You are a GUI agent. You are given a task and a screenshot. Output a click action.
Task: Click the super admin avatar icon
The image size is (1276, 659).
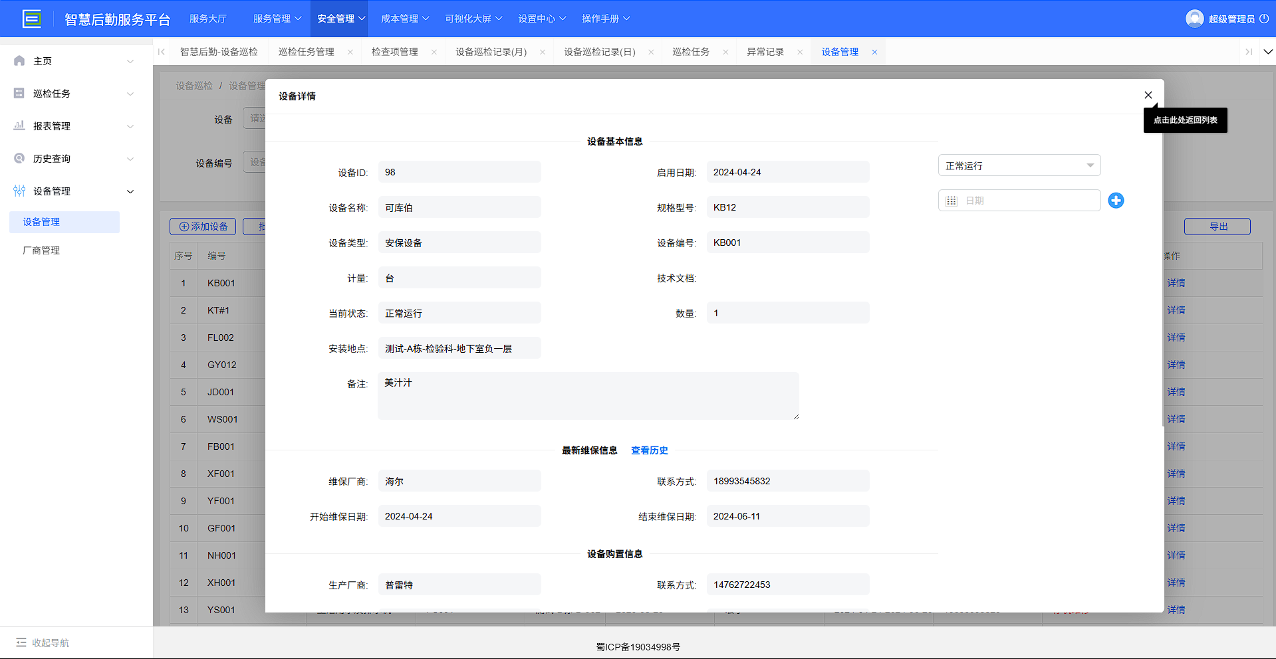click(1194, 19)
